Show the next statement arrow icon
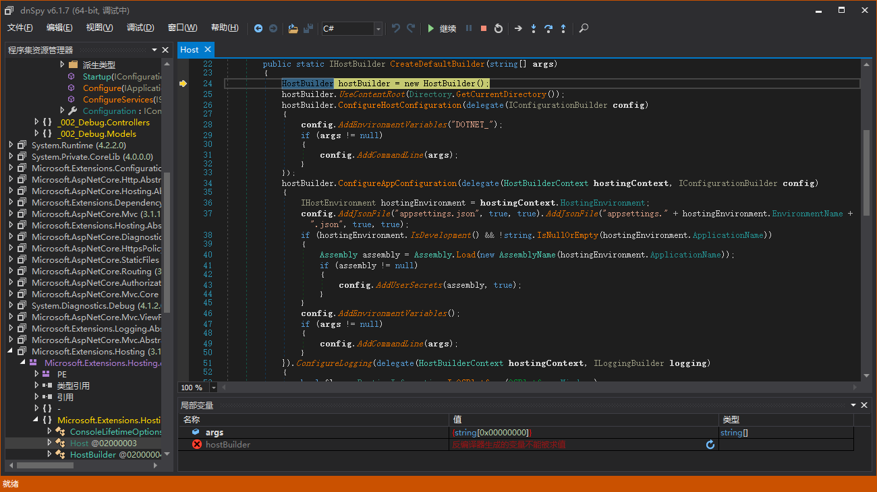 [518, 28]
